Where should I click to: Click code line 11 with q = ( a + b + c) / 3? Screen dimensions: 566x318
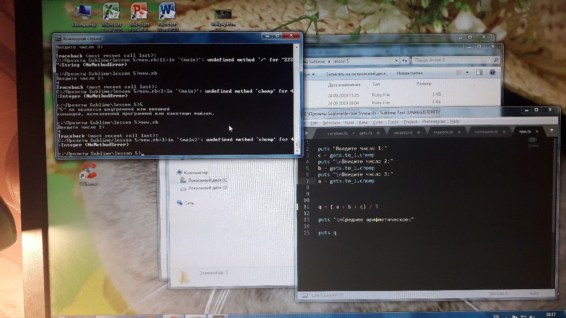click(x=348, y=207)
